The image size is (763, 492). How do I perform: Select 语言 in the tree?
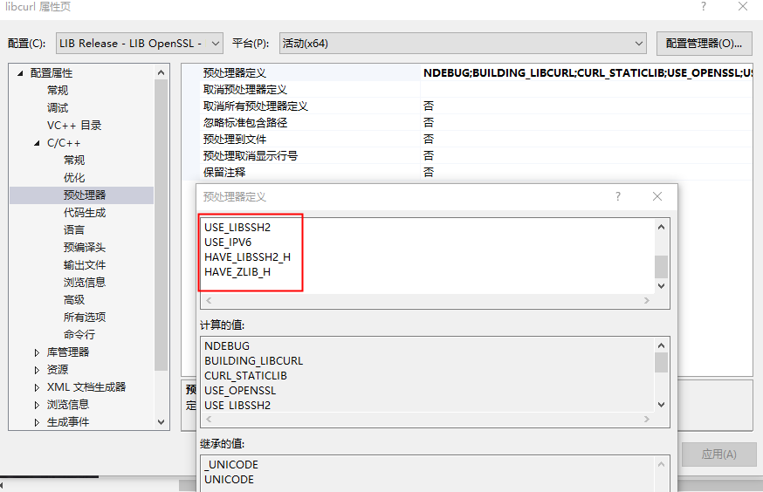pos(74,230)
